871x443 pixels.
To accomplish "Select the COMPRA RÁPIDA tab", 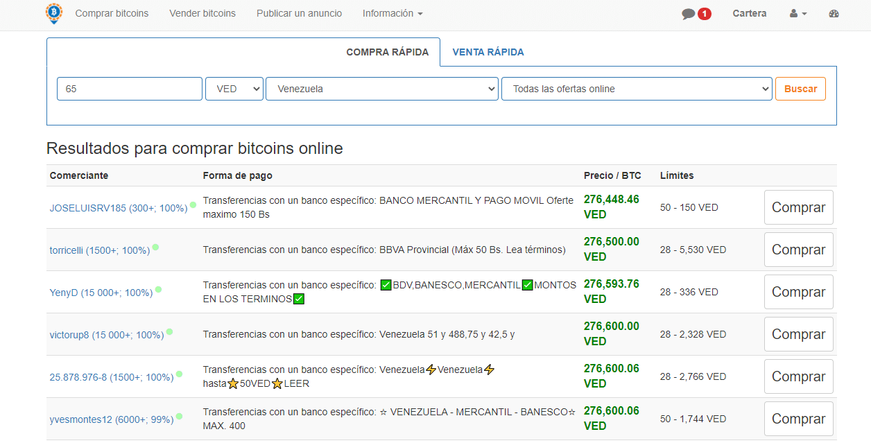I will 388,52.
